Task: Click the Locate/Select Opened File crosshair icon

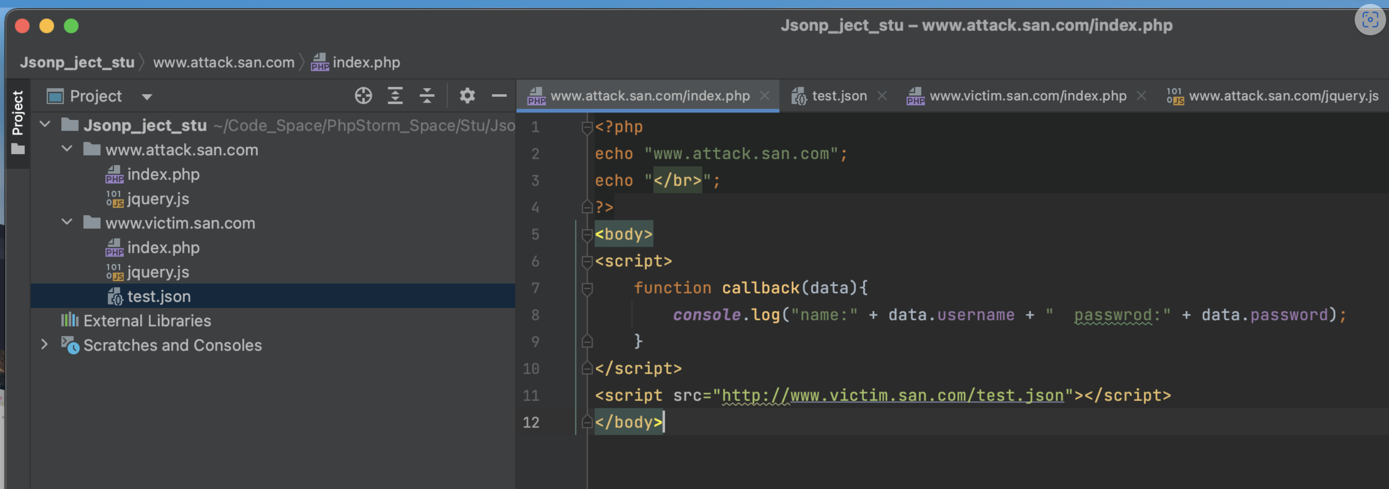Action: coord(364,96)
